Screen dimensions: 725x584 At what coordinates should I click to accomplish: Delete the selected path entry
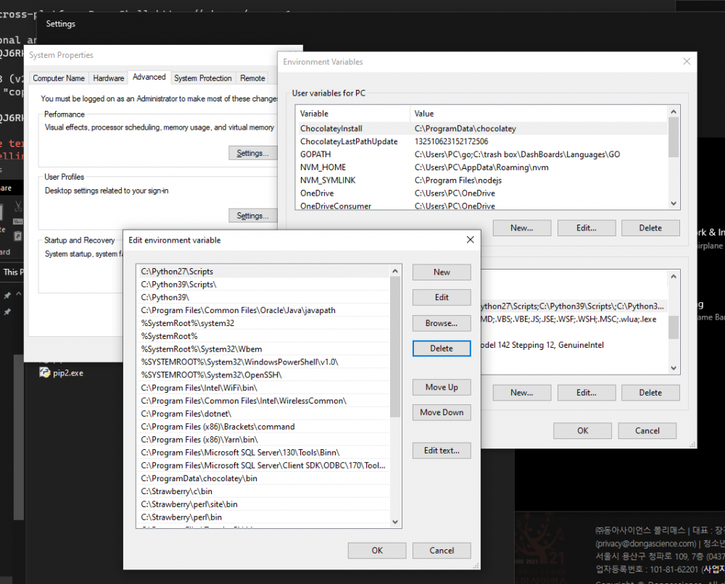pyautogui.click(x=442, y=349)
